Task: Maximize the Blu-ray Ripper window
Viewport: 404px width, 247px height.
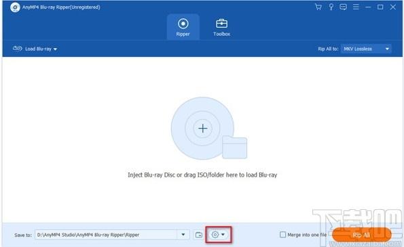Action: 380,7
